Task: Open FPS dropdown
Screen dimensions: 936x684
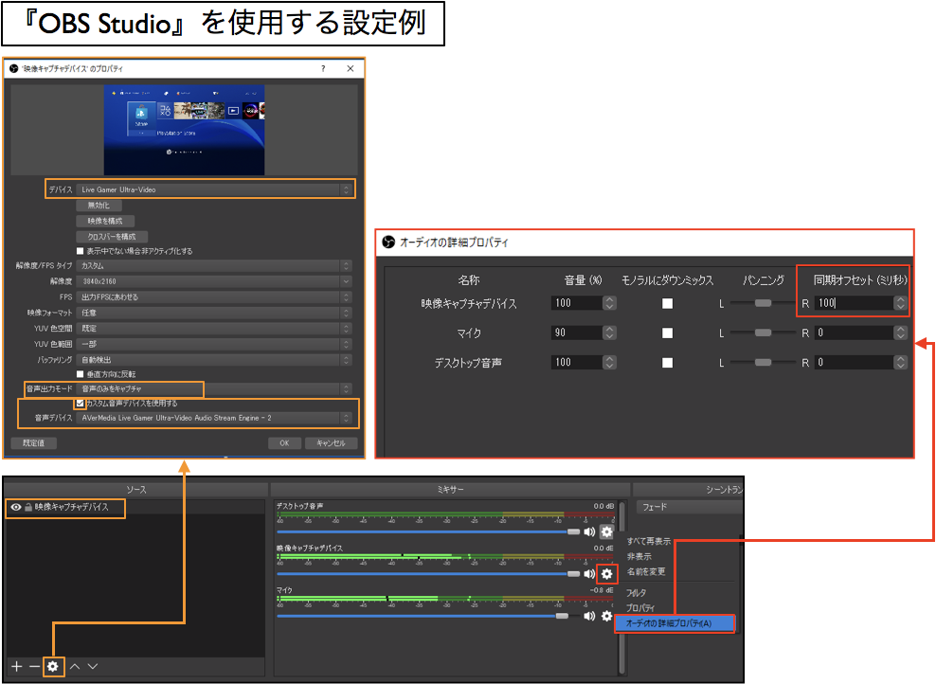Action: 214,297
